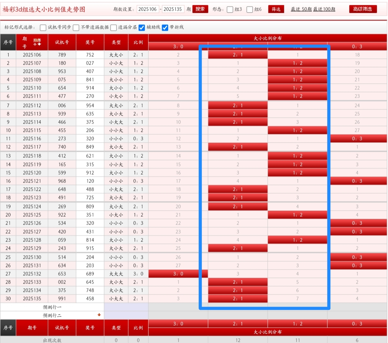Enable the 不带遗漏数据 option
Image resolution: width=388 pixels, height=343 pixels.
pos(76,28)
